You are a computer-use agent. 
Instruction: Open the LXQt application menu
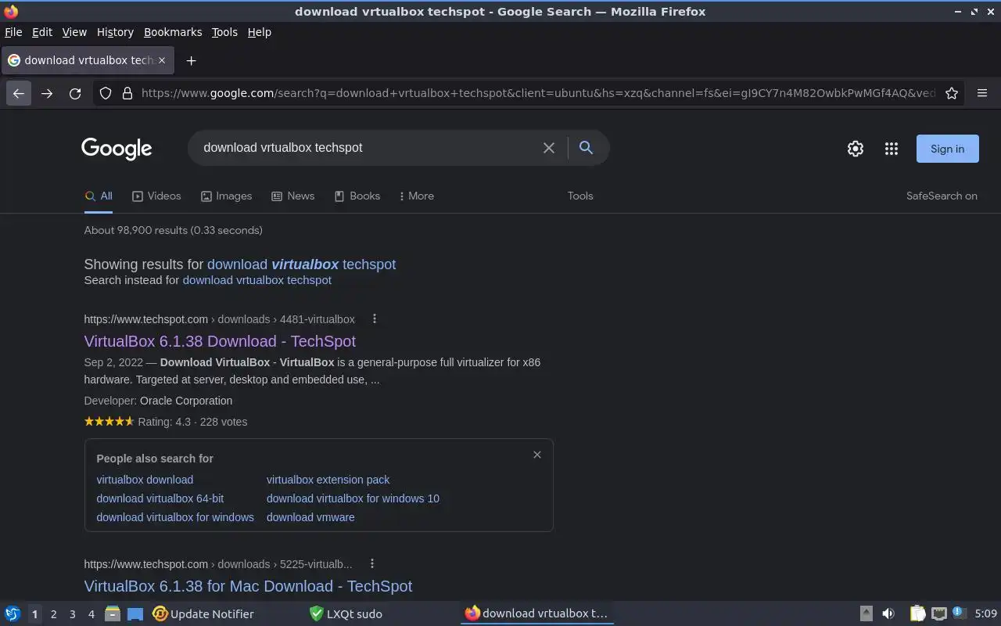[13, 614]
